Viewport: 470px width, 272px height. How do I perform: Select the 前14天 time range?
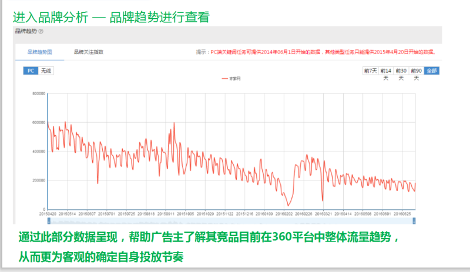[386, 70]
